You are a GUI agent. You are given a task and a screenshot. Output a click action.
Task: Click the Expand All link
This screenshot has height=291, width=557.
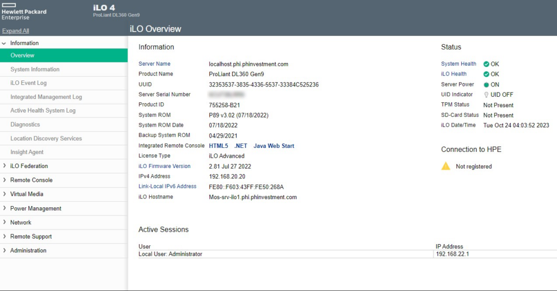[16, 31]
